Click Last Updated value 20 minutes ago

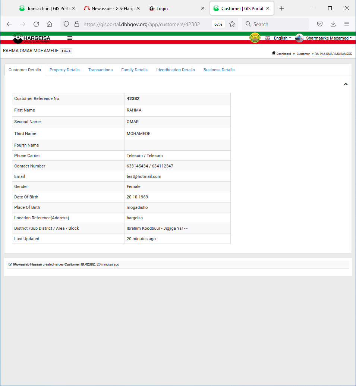coord(141,239)
